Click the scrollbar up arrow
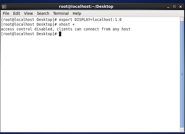This screenshot has height=134, width=185. pos(182,19)
